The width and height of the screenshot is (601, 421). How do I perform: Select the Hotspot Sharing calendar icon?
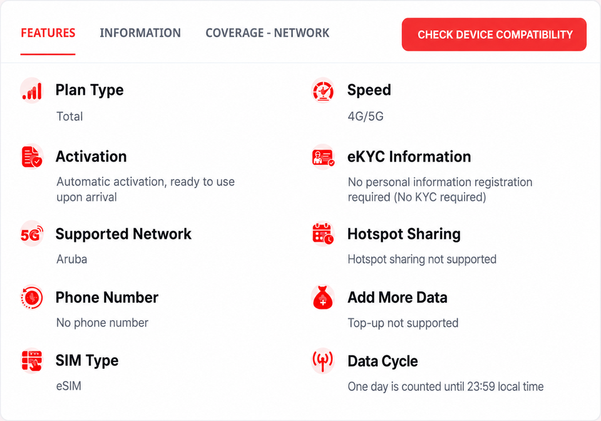tap(323, 234)
